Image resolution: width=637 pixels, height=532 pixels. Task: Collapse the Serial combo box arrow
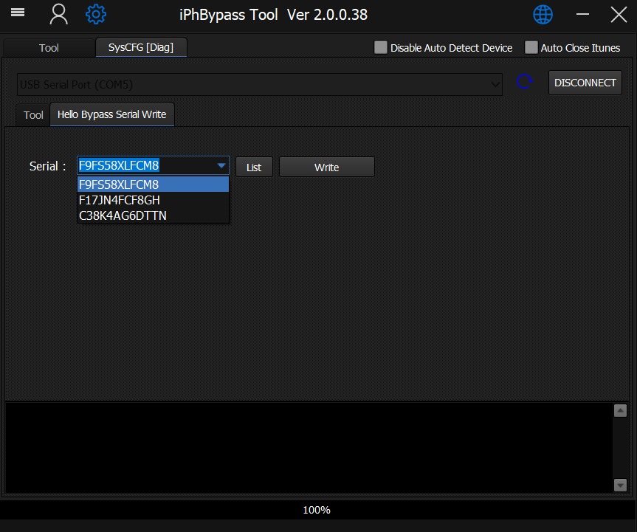tap(221, 165)
